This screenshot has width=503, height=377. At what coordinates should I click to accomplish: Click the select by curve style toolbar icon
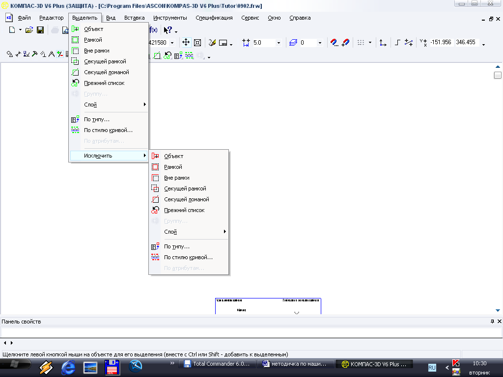coord(189,55)
